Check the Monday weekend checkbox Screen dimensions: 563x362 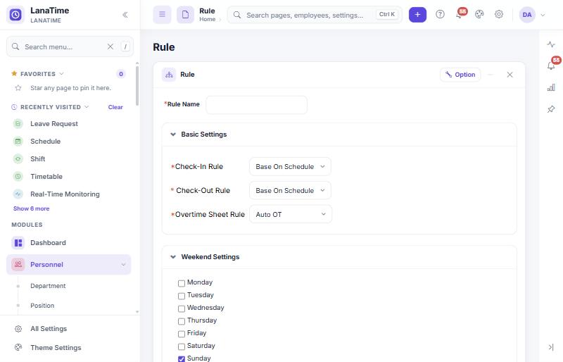coord(182,283)
